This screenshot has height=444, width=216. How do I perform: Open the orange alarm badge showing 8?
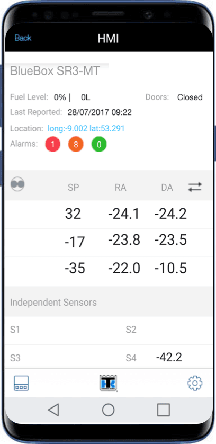click(76, 145)
